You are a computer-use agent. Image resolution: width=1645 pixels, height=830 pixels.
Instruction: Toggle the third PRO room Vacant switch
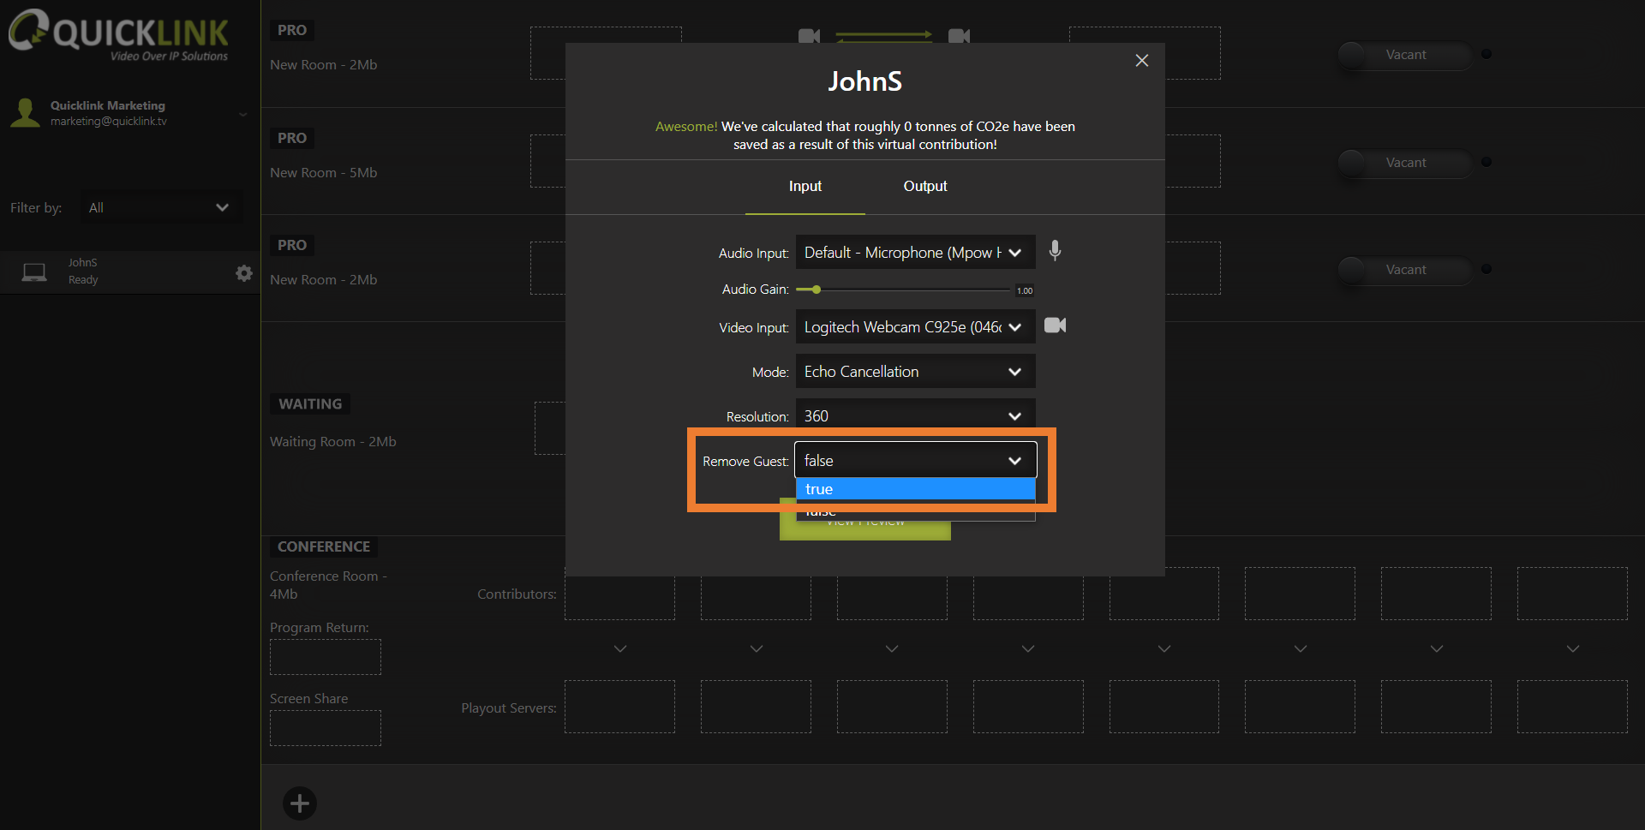click(1404, 270)
